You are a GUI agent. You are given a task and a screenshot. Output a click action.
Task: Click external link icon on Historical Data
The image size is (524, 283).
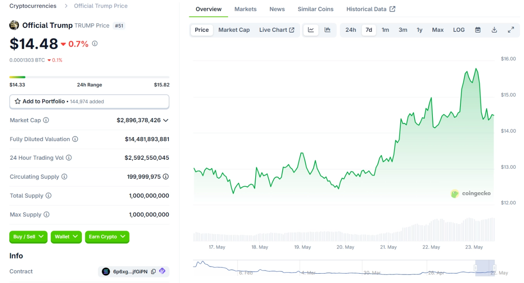(393, 9)
